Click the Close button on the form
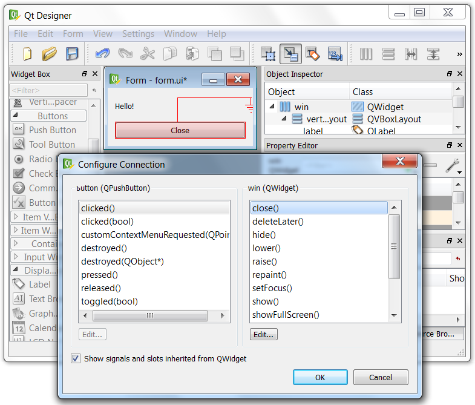The width and height of the screenshot is (475, 405). point(180,130)
